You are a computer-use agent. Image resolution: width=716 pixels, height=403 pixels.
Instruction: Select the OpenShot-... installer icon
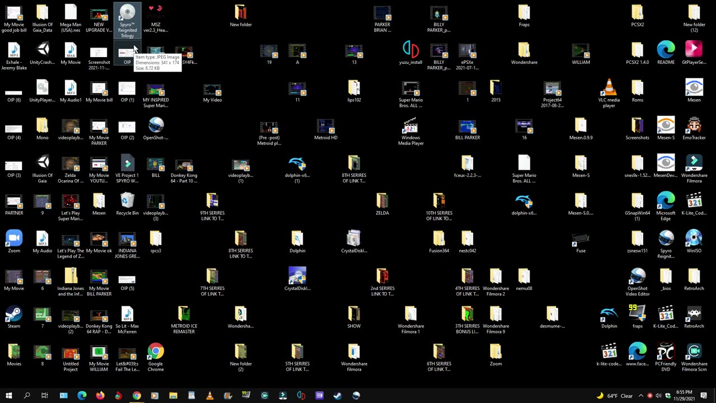coord(156,129)
